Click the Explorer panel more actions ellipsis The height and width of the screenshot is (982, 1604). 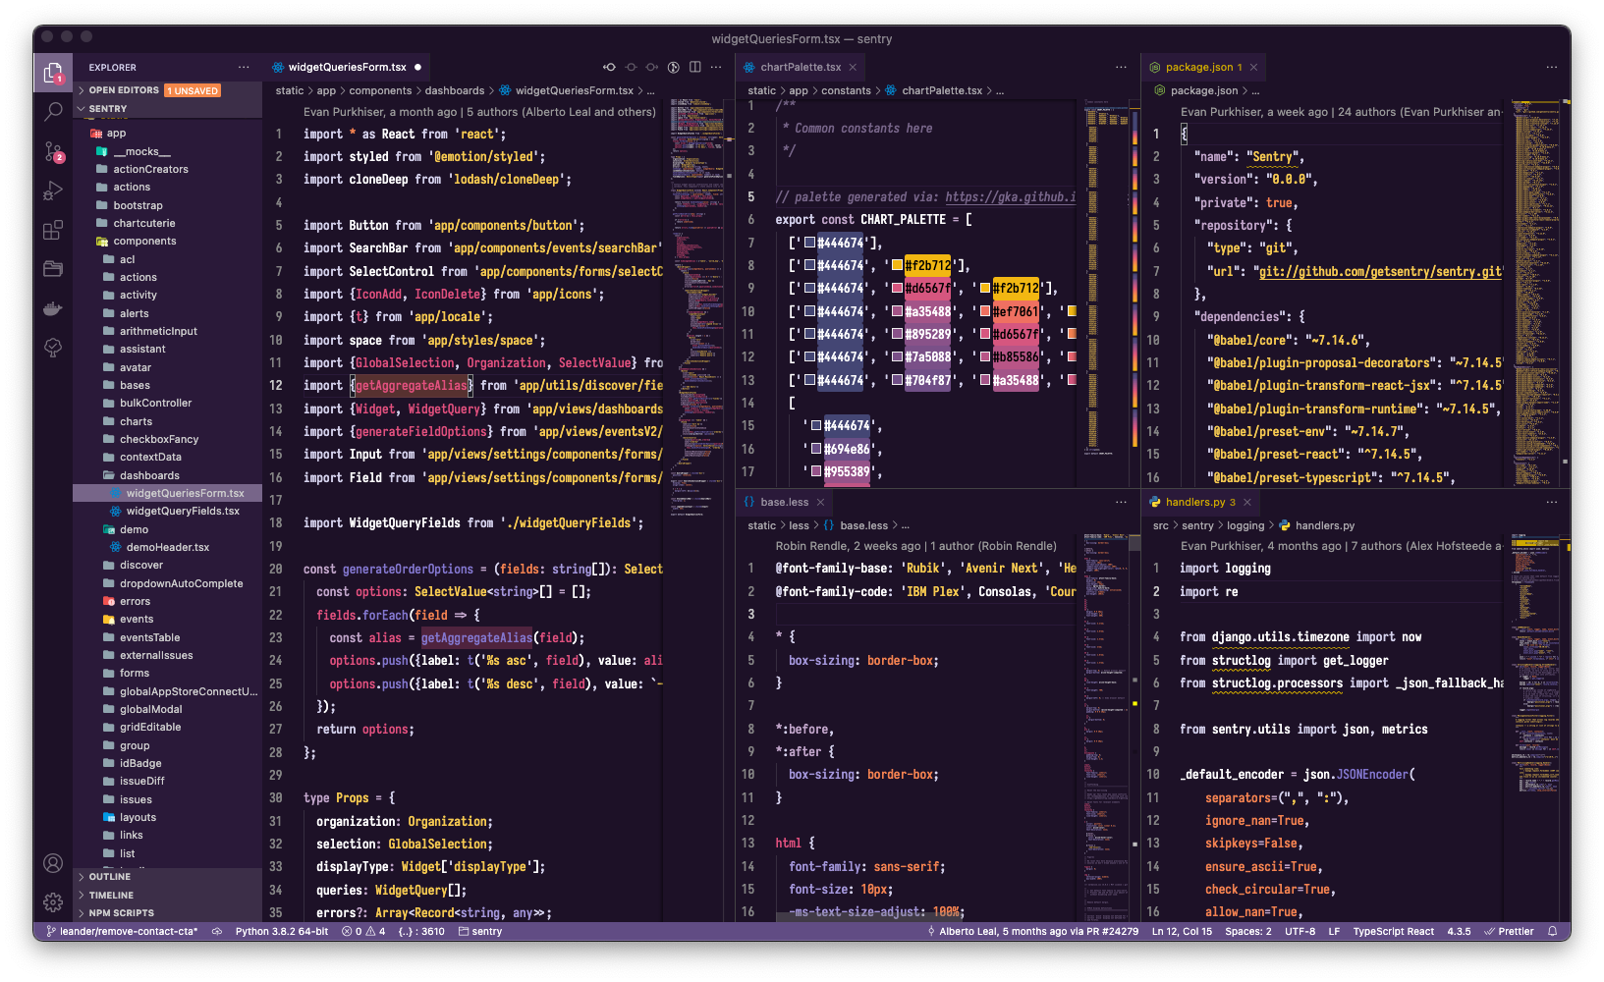click(x=244, y=67)
